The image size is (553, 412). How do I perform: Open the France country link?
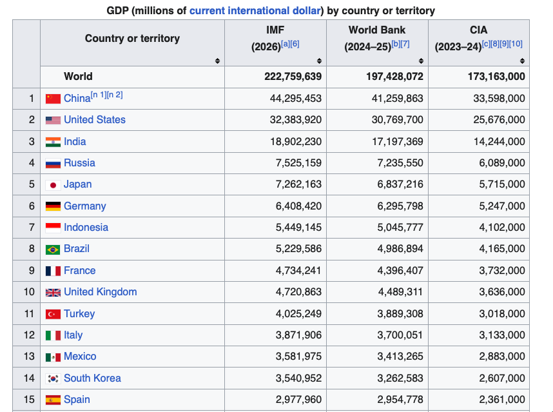(80, 271)
